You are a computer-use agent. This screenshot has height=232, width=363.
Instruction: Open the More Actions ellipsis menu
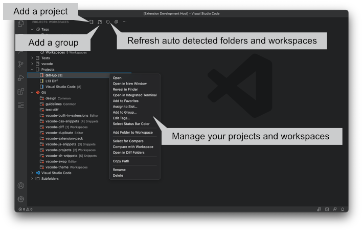(125, 22)
